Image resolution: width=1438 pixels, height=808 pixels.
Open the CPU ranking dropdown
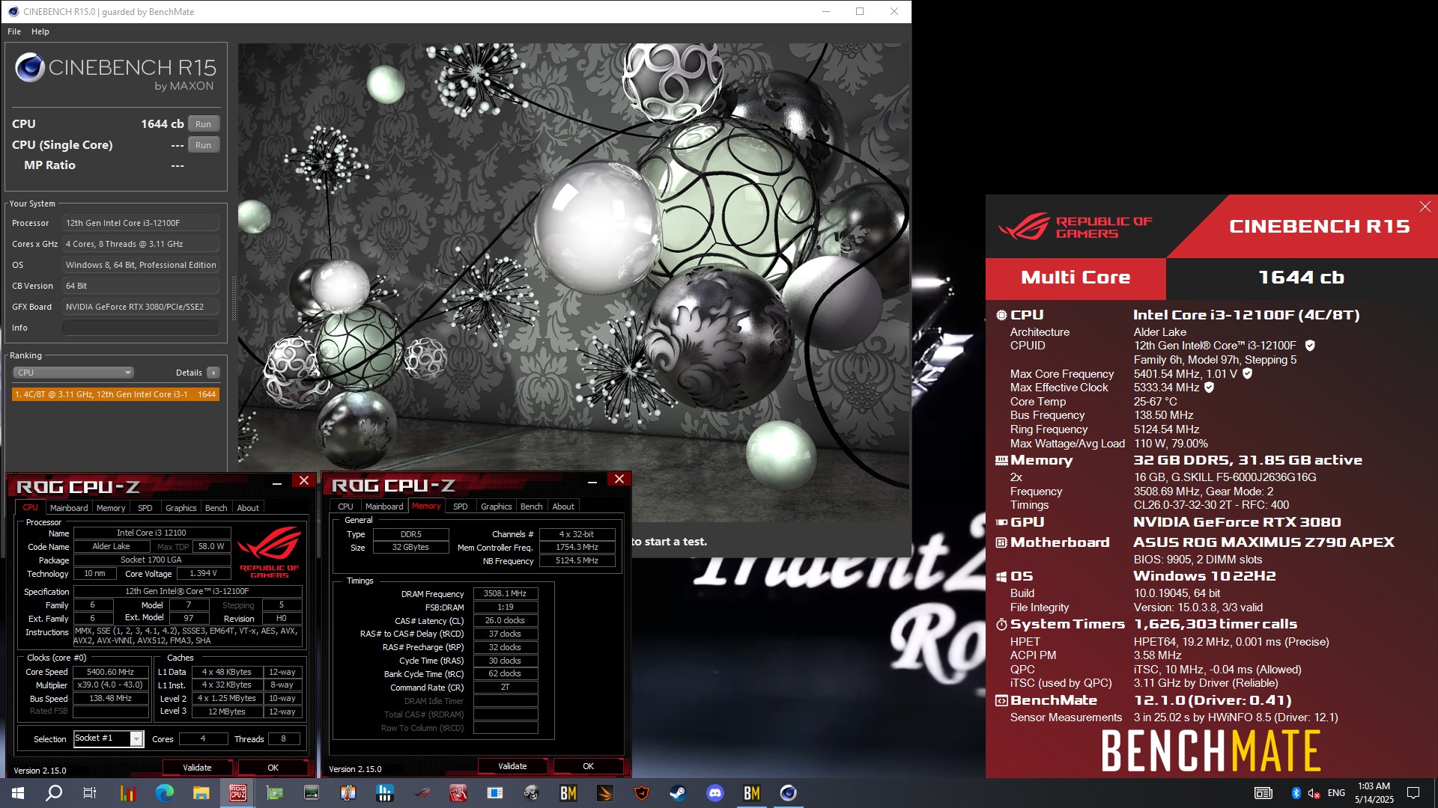pyautogui.click(x=73, y=373)
